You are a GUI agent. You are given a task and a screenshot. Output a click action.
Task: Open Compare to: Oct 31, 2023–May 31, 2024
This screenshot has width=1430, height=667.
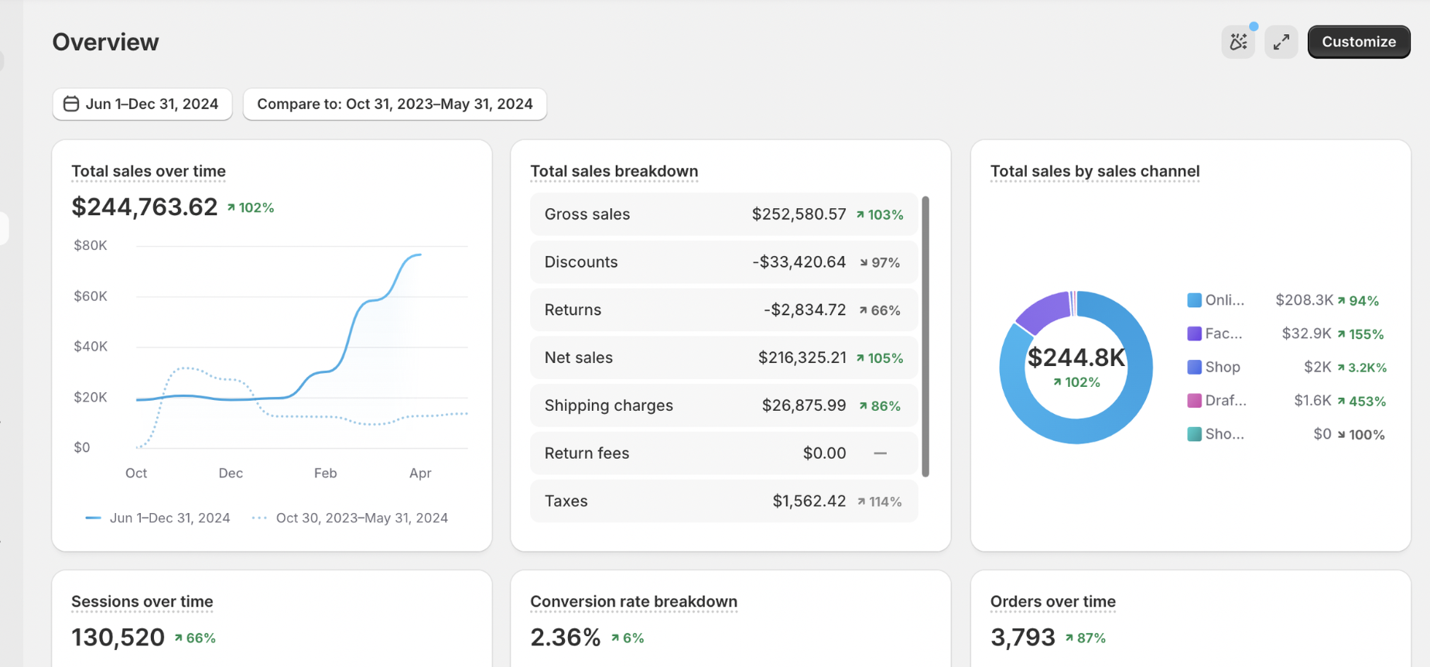coord(395,104)
